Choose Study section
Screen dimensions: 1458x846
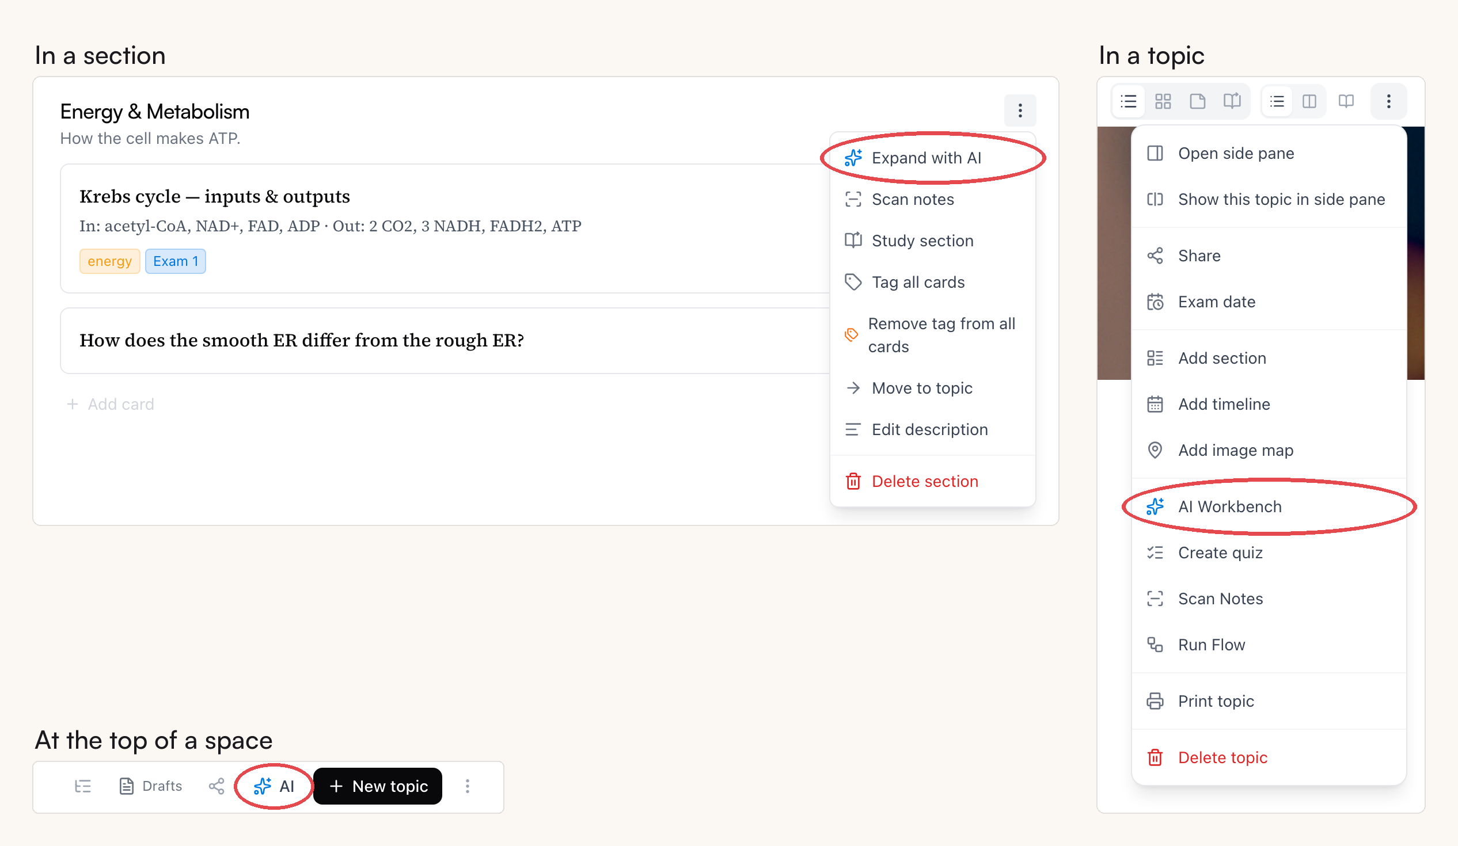pyautogui.click(x=933, y=241)
